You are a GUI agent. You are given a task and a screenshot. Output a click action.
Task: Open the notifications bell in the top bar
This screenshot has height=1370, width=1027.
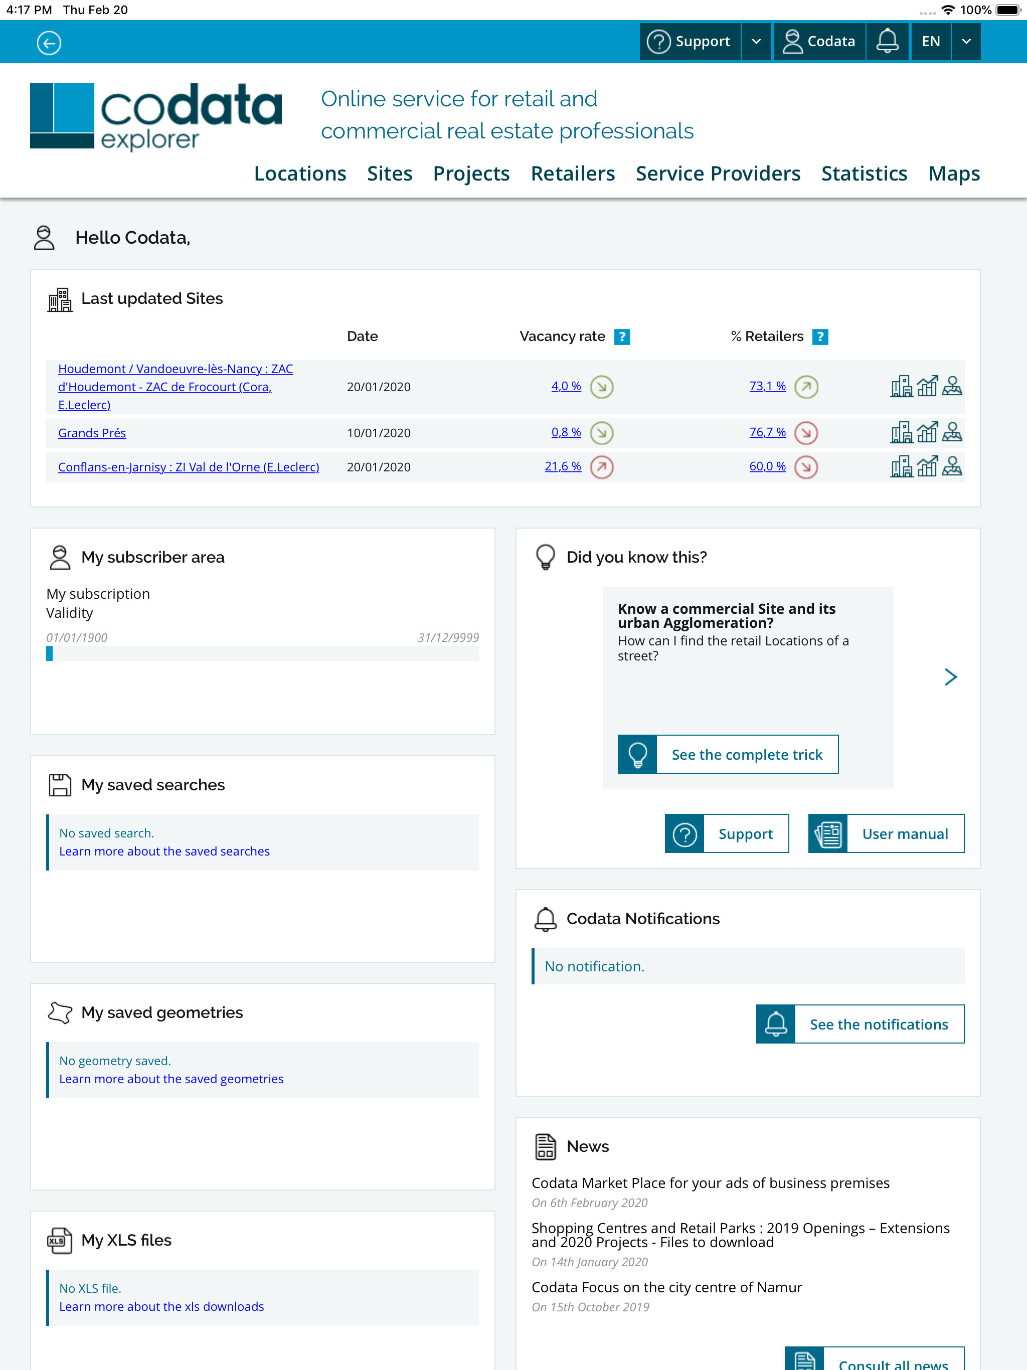(x=887, y=42)
